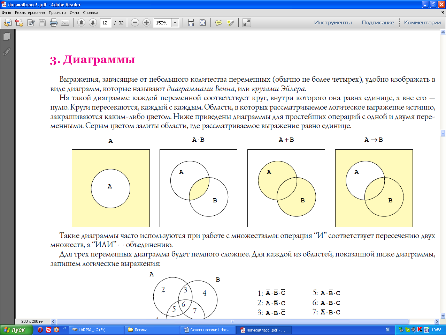Click the A·B intersection diagram
Viewport: 446px width, 335px height.
(x=198, y=188)
